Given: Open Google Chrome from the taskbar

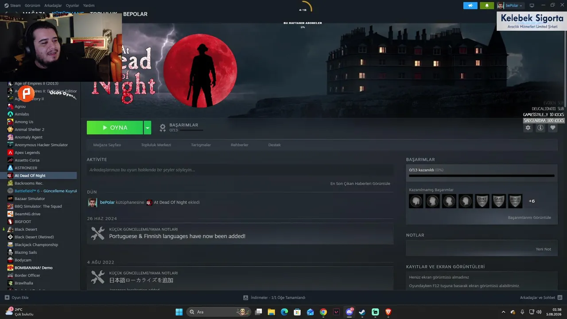Looking at the screenshot, I should [x=323, y=312].
